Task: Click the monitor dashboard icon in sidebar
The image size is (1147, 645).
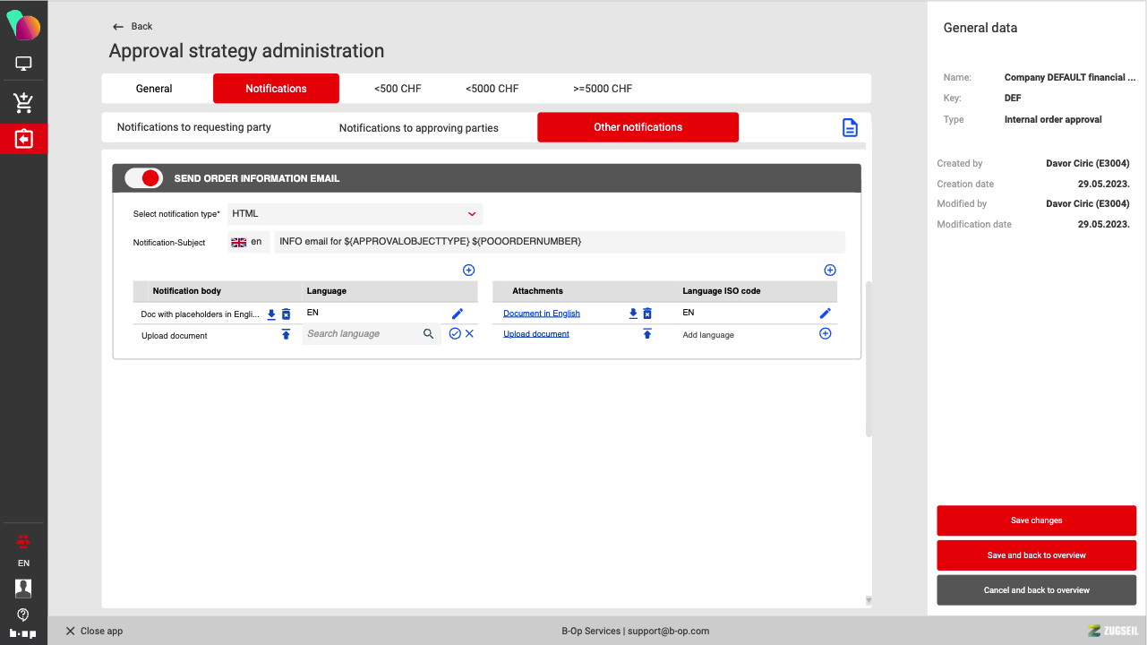Action: pos(23,64)
